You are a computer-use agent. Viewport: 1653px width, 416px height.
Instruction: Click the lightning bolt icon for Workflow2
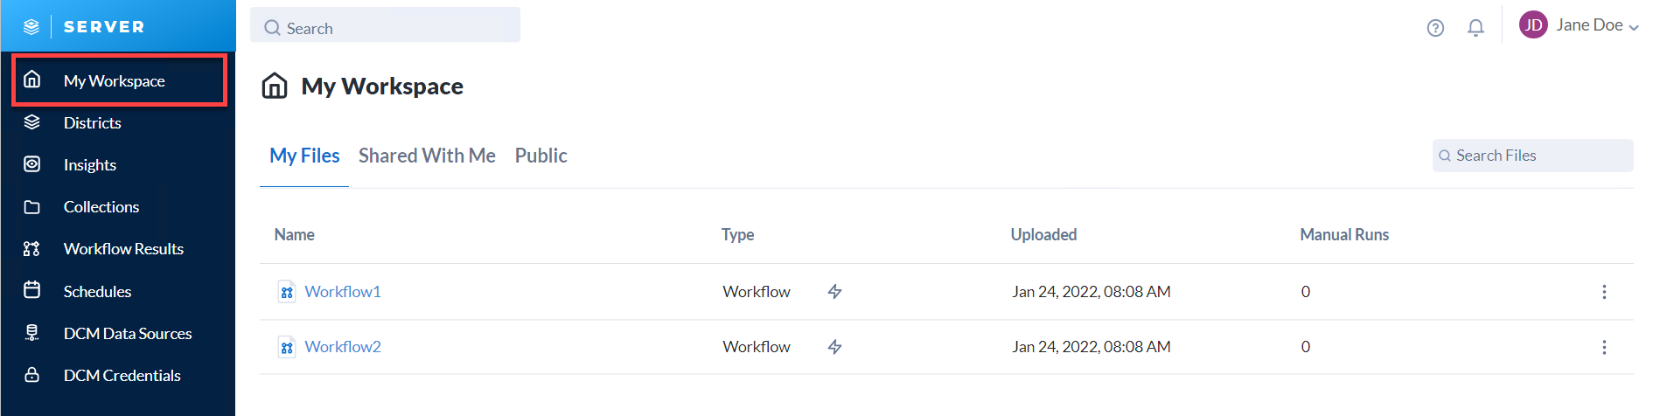pos(835,347)
